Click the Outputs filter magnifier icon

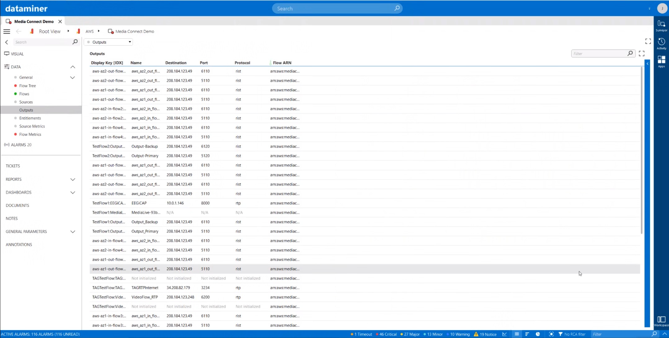[x=630, y=54]
